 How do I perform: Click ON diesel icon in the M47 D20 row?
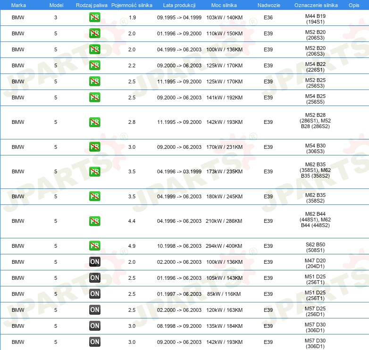tap(95, 262)
